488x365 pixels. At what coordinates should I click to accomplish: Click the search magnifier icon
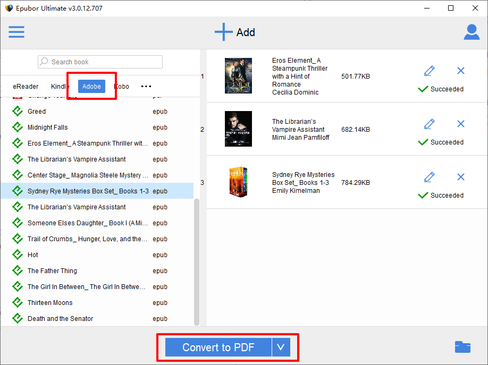coord(44,62)
